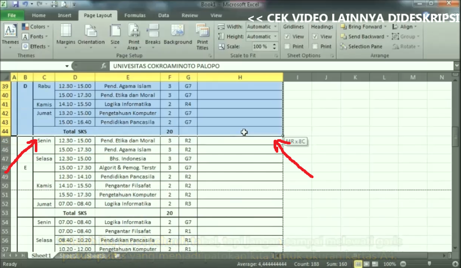Set sheet Background image
This screenshot has height=268, width=461.
tap(178, 35)
